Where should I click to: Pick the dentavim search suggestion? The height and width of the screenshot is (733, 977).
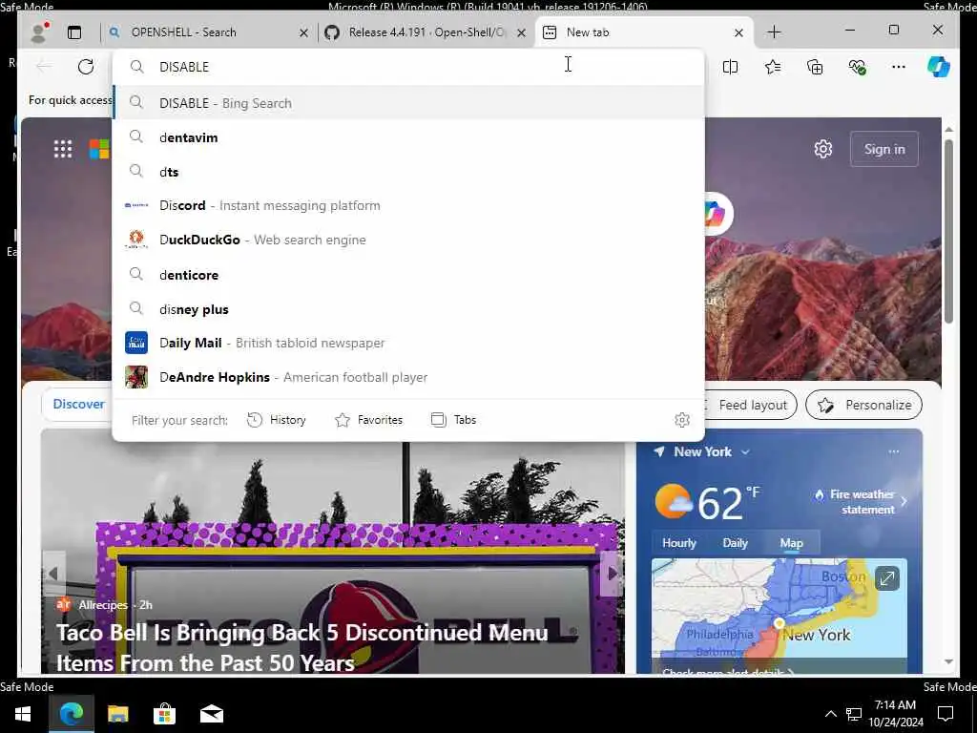click(408, 137)
